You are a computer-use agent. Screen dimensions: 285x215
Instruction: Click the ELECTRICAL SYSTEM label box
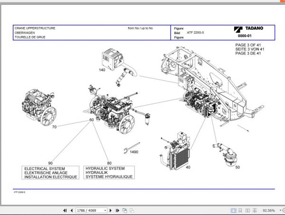click(50, 172)
